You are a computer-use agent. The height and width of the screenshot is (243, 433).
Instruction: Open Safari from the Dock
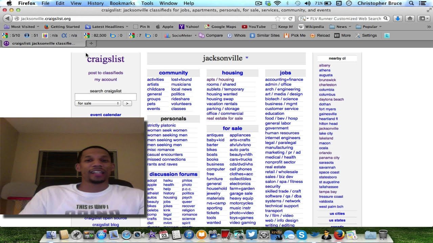pos(126,235)
